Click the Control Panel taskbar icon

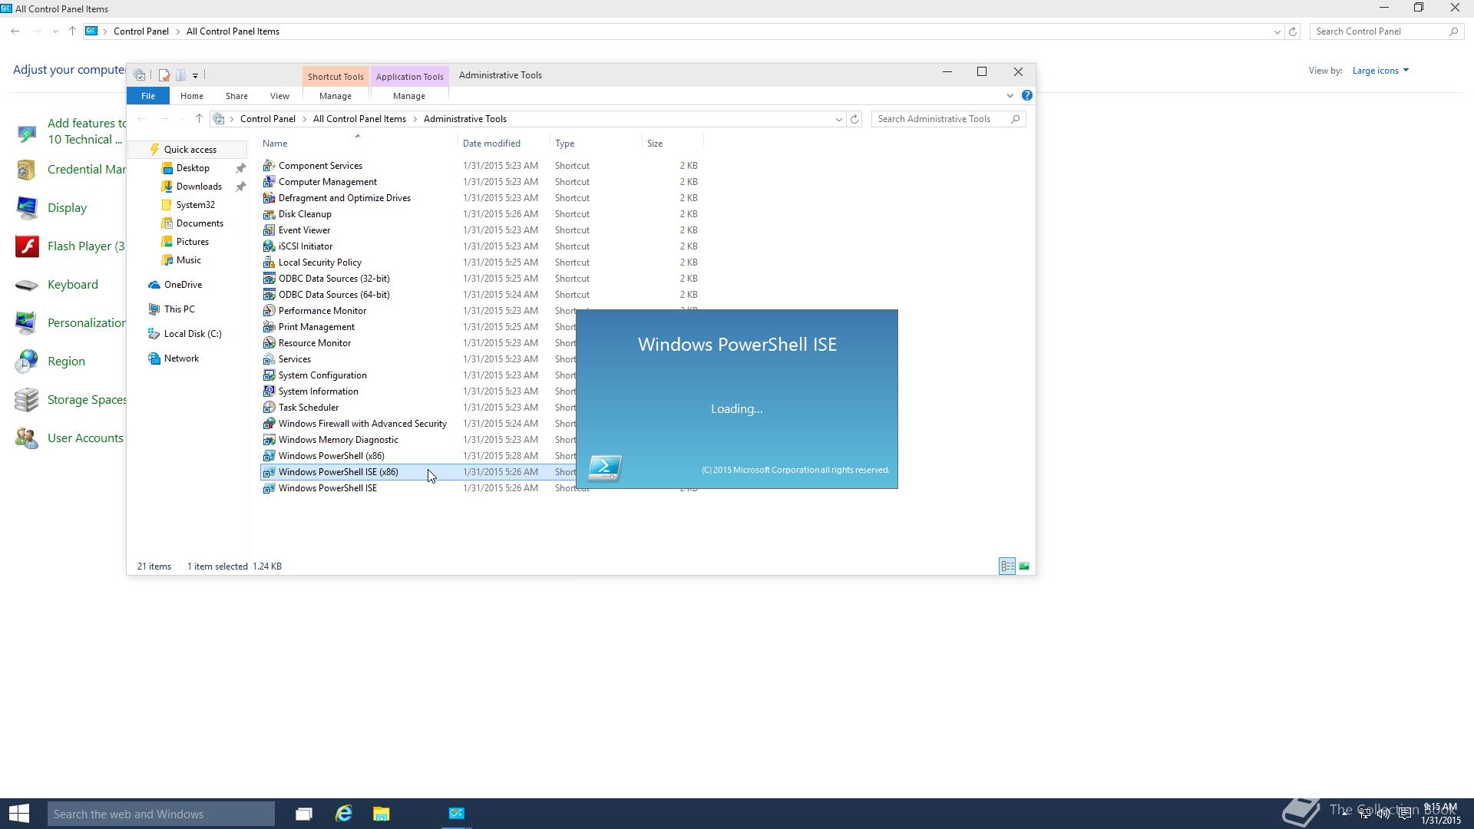coord(457,814)
